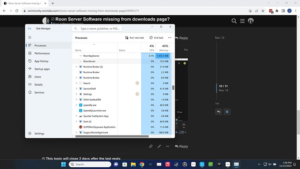Viewport: 300px width, 169px height.
Task: Click suspended status icon for Settings process
Action: [137, 94]
